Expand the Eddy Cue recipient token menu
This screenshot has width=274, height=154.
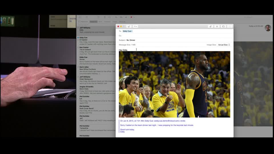[x=128, y=31]
